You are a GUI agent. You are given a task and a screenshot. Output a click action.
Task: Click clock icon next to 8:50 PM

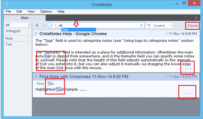tap(166, 76)
